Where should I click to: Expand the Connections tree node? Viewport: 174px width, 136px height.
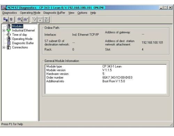pyautogui.click(x=4, y=47)
